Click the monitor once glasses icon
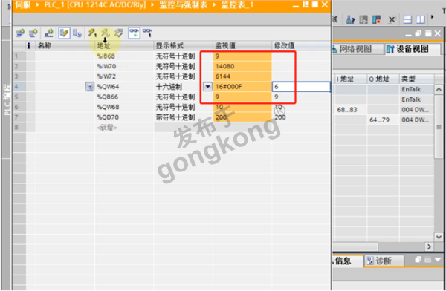446x291 pixels. coord(147,33)
